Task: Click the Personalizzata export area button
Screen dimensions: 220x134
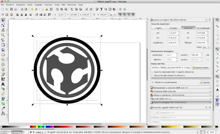Action: click(x=203, y=28)
